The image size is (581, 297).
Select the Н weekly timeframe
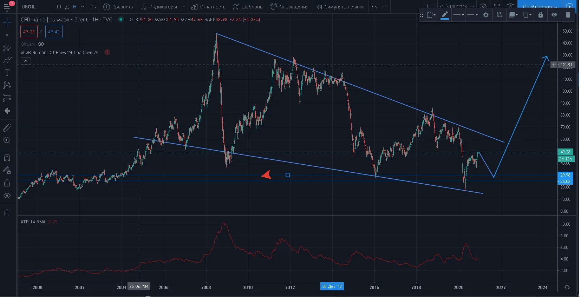(x=74, y=7)
